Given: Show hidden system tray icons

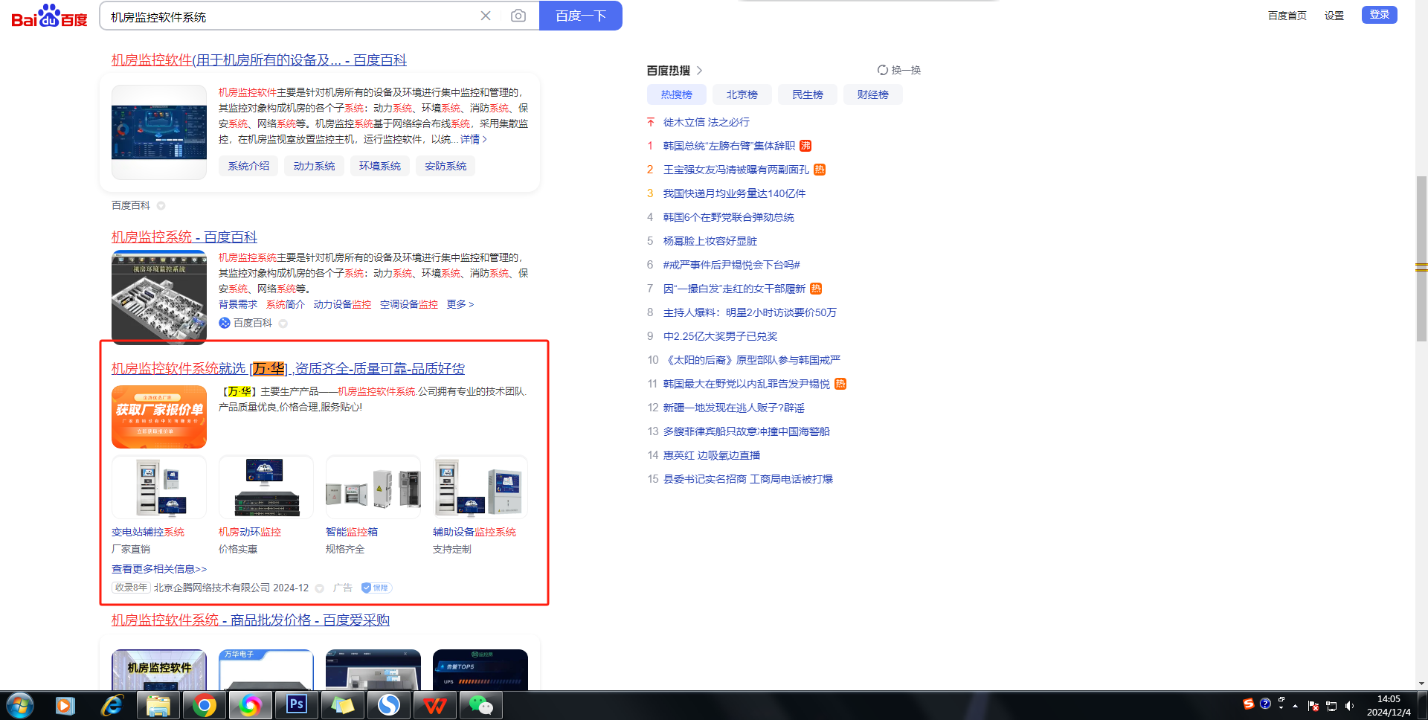Looking at the screenshot, I should point(1296,706).
